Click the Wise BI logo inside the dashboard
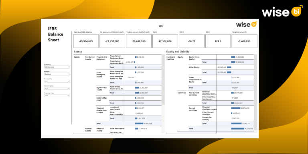The image size is (308, 154). coord(247,24)
